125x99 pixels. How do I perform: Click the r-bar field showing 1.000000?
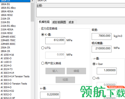tap(107, 71)
